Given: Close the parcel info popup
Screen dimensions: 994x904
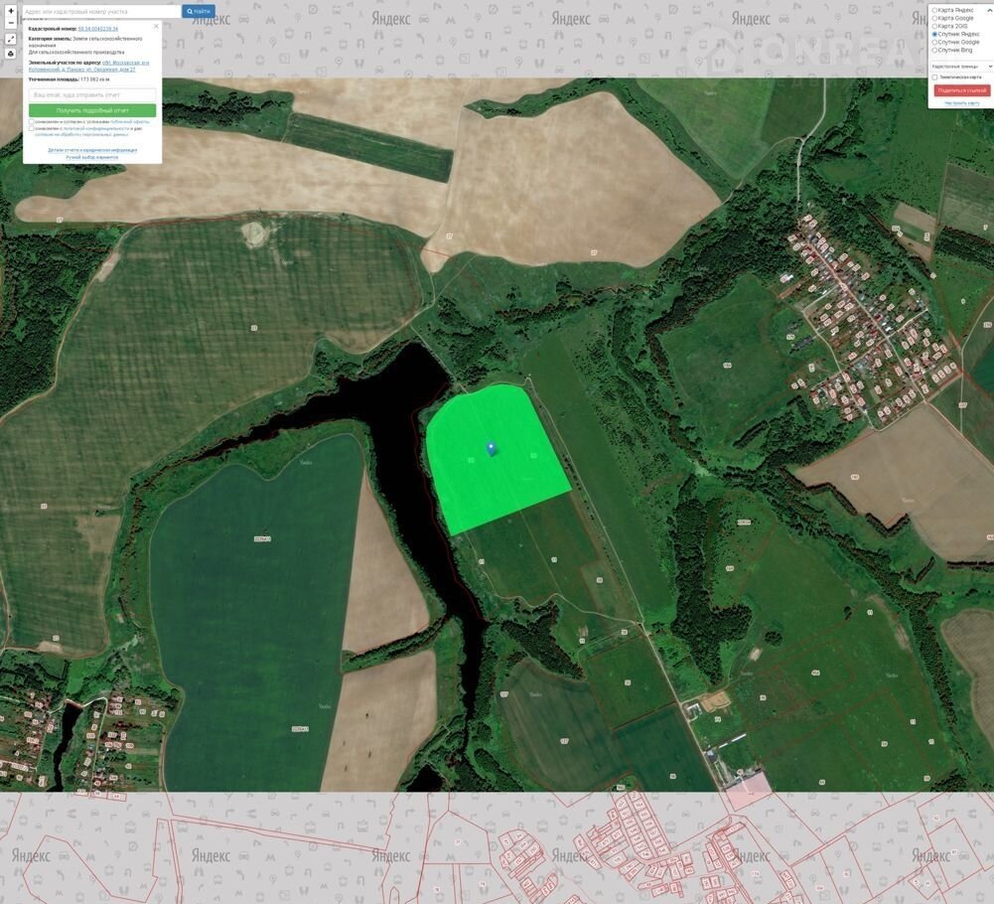Looking at the screenshot, I should [156, 26].
